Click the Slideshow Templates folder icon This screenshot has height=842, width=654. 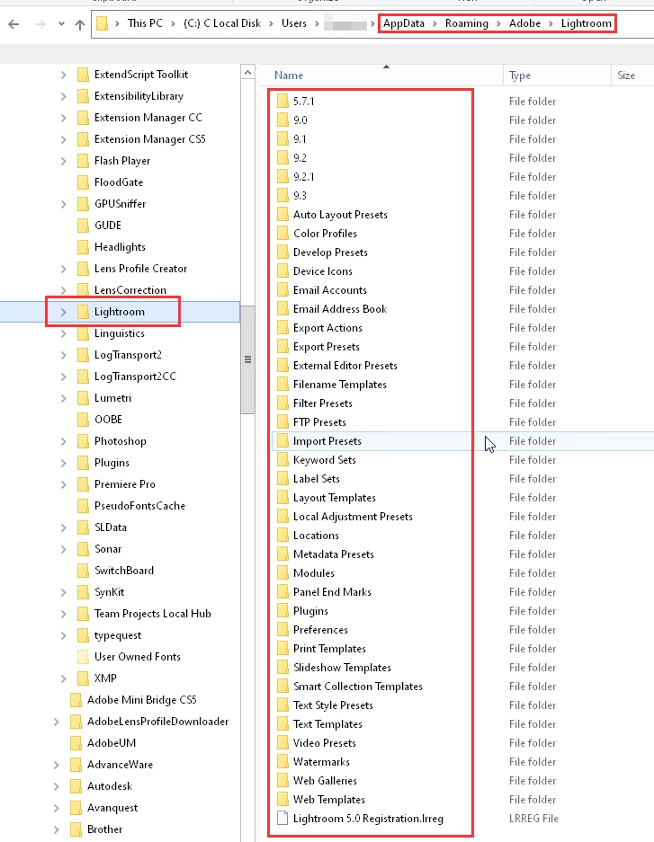282,667
